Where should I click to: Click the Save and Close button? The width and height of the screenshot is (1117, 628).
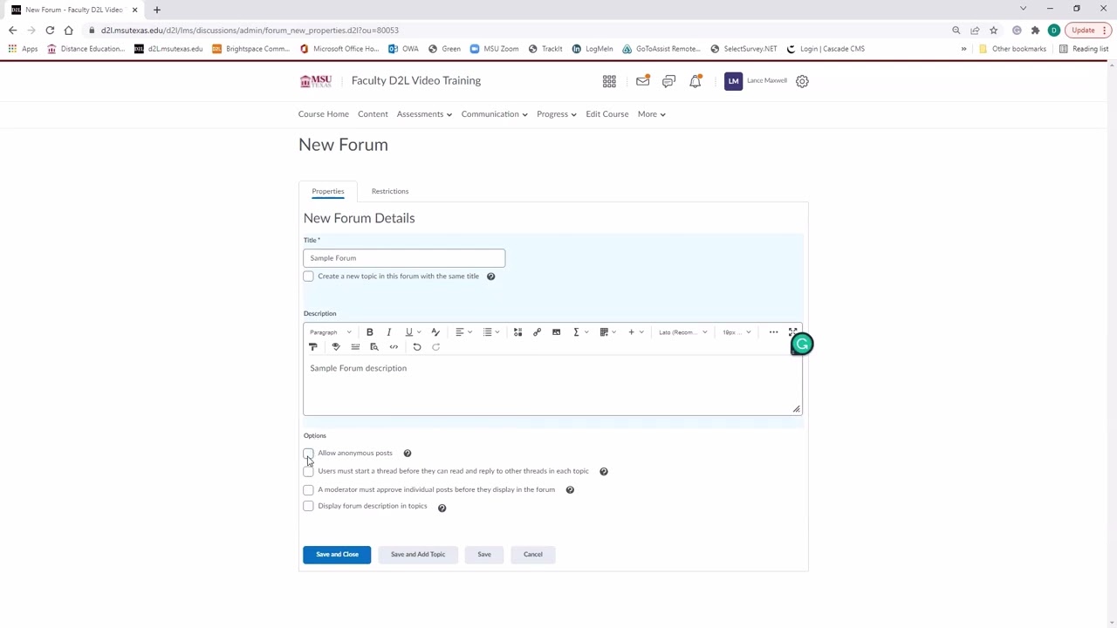point(337,555)
